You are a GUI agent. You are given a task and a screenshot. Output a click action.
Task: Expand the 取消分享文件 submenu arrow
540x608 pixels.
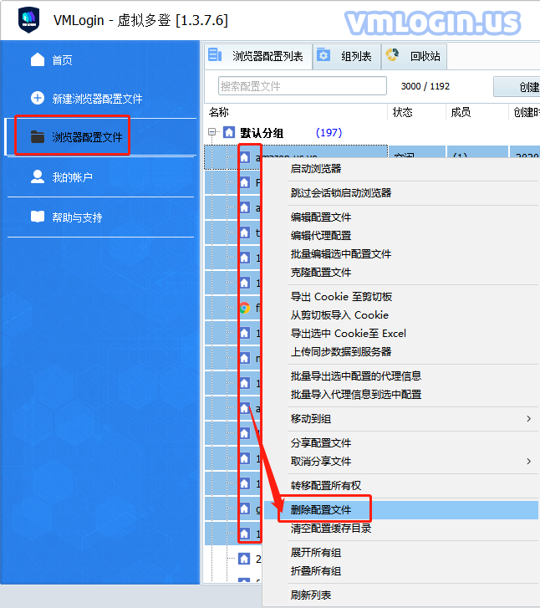point(529,462)
